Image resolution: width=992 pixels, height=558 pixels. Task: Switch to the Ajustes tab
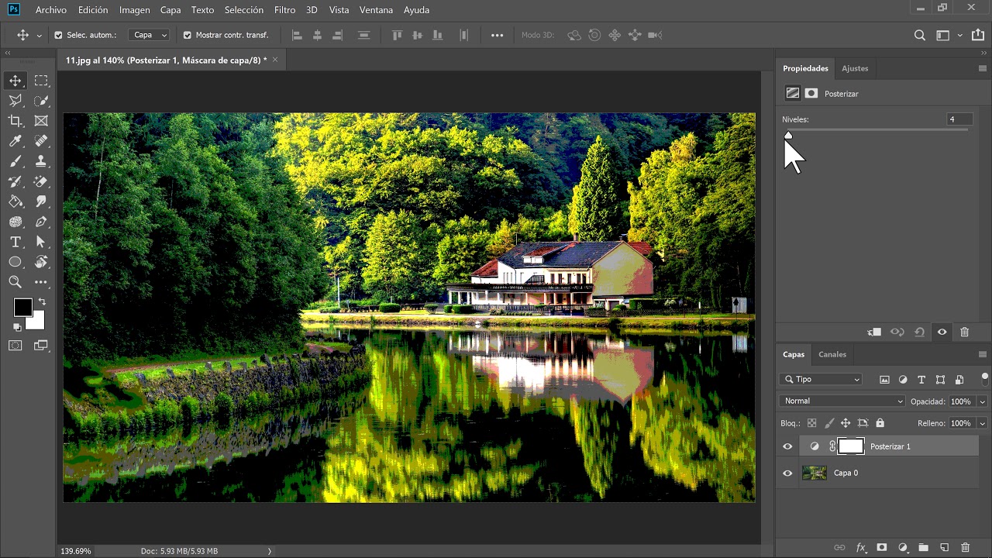[855, 68]
